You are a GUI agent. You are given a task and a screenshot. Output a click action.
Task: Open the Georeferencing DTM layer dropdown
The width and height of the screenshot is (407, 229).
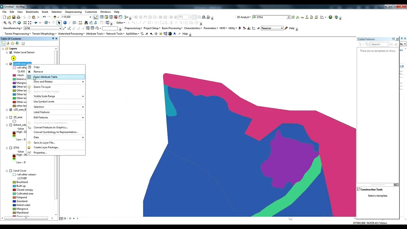[x=60, y=28]
